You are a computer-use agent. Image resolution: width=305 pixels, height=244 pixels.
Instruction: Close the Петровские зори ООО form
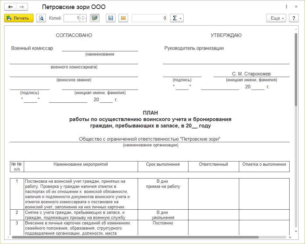[x=296, y=7]
